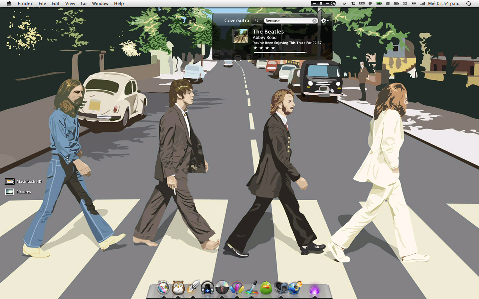Open the Edit menu
Viewport: 479px width, 299px height.
click(x=56, y=3)
